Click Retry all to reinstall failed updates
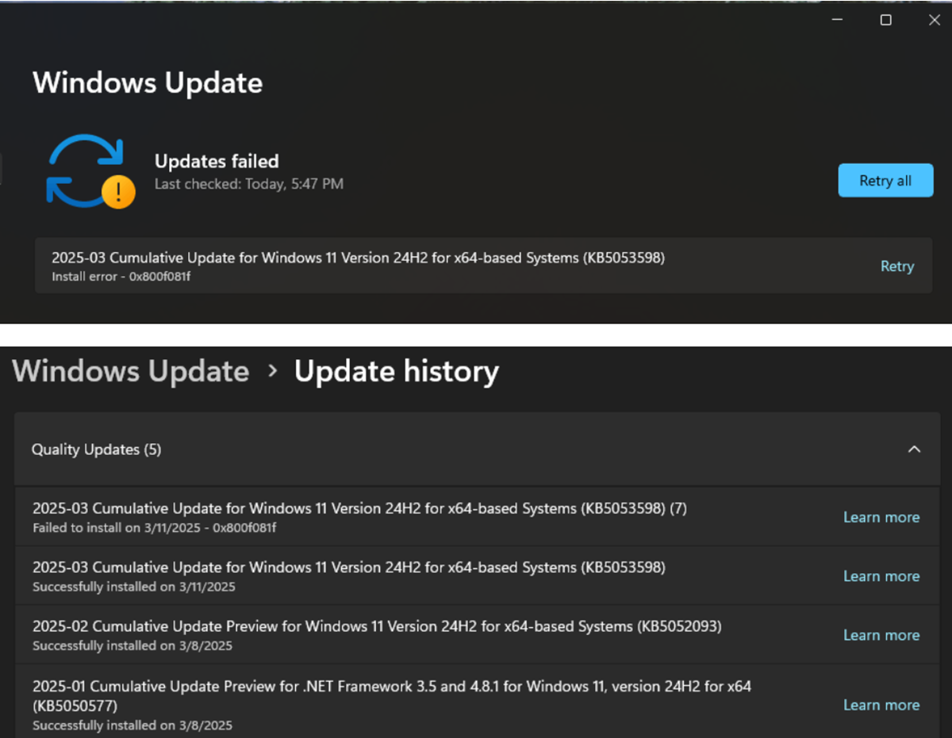The width and height of the screenshot is (952, 738). tap(885, 180)
